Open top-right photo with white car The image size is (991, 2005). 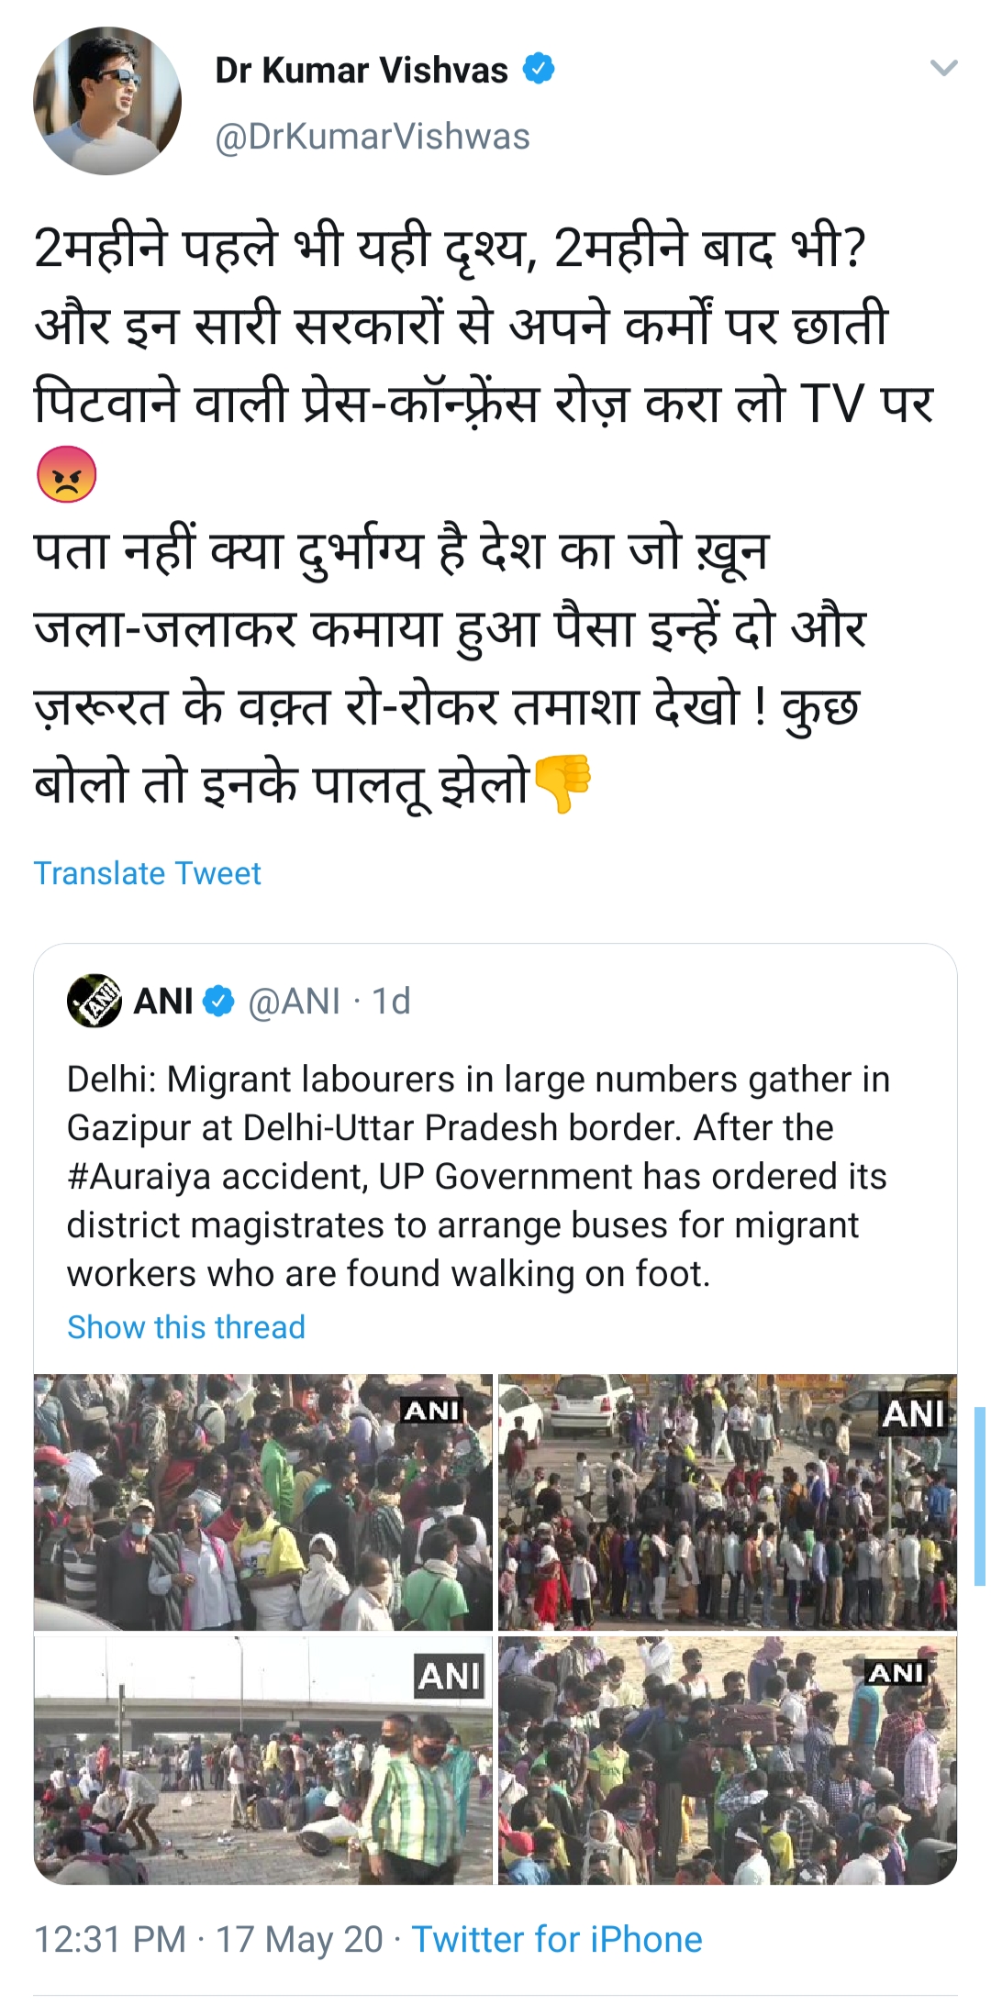click(727, 1501)
